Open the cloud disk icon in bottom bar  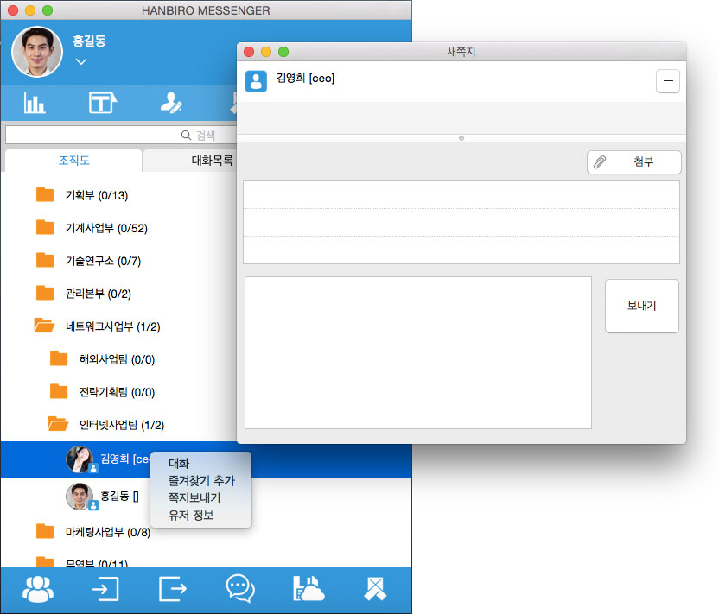(x=309, y=589)
